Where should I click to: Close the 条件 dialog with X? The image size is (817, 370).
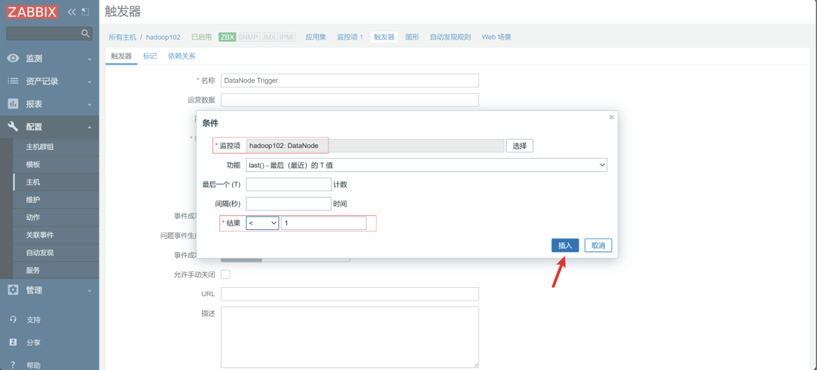pos(611,117)
